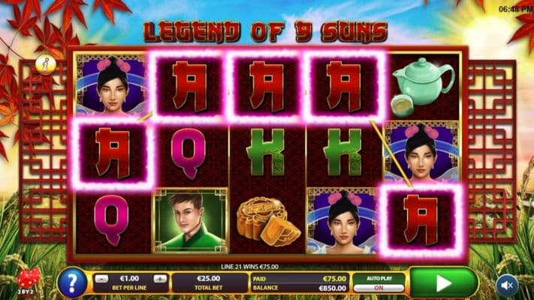Increase bet per line with plus button
This screenshot has height=300, width=534.
click(x=160, y=279)
